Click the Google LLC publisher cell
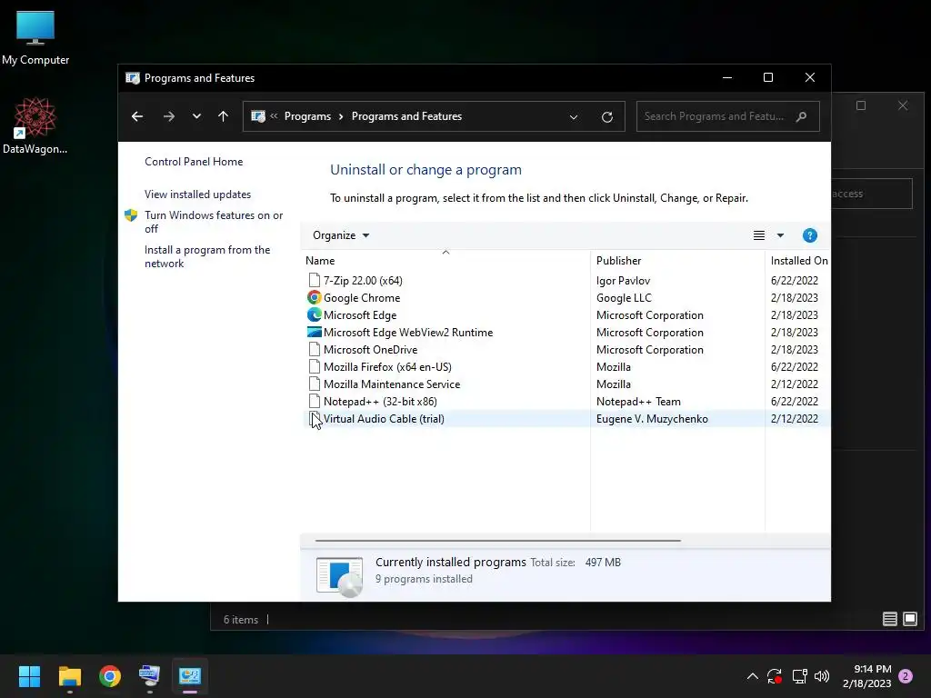This screenshot has width=931, height=698. 624,297
